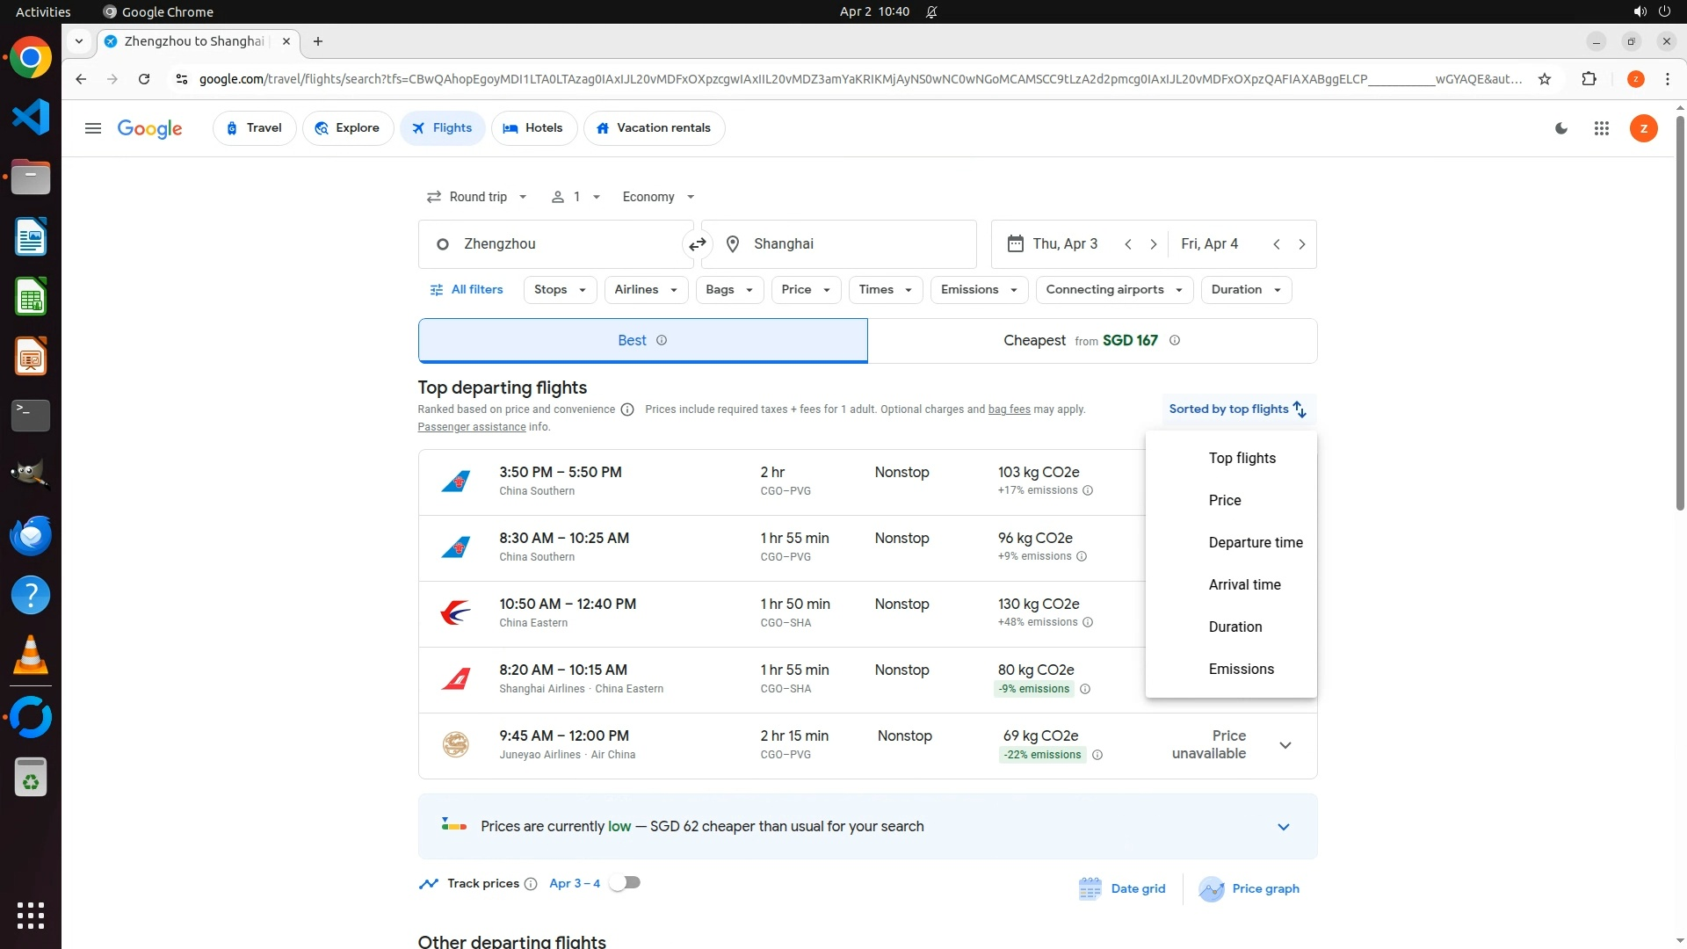Screen dimensions: 1687x949
Task: Open Price graph view
Action: click(1249, 888)
